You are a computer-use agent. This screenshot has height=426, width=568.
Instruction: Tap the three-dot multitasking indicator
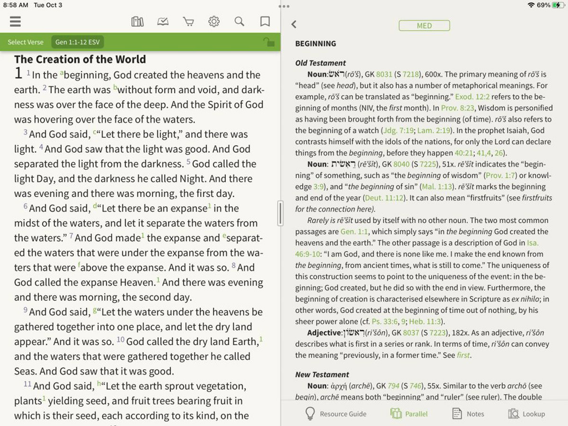[284, 6]
